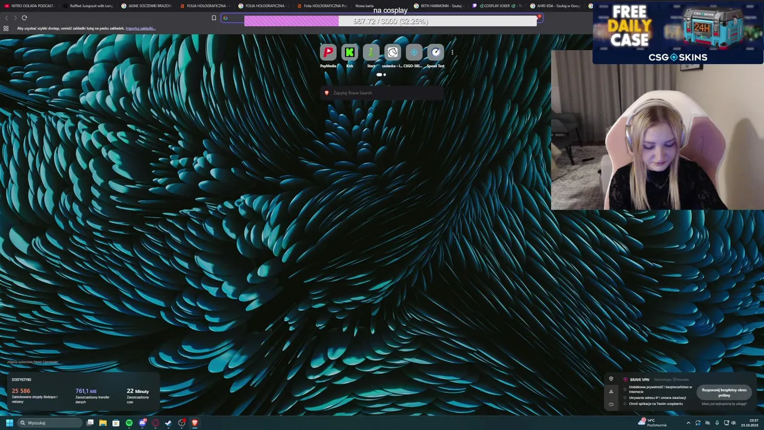This screenshot has width=764, height=430.
Task: Reload the page with the refresh icon
Action: point(24,18)
